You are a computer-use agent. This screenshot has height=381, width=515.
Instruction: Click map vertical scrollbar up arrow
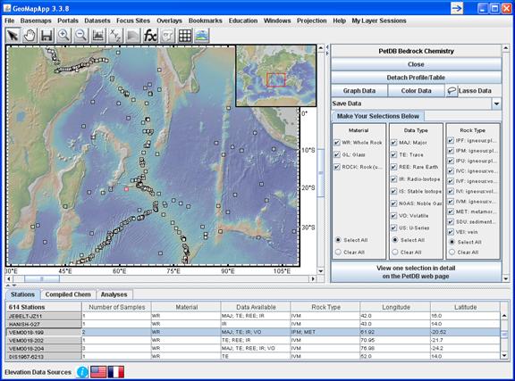pos(321,48)
